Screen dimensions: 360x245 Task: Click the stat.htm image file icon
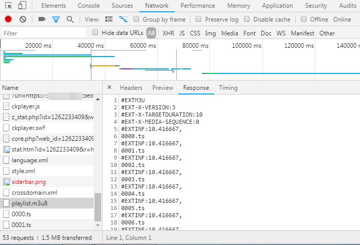click(x=7, y=149)
